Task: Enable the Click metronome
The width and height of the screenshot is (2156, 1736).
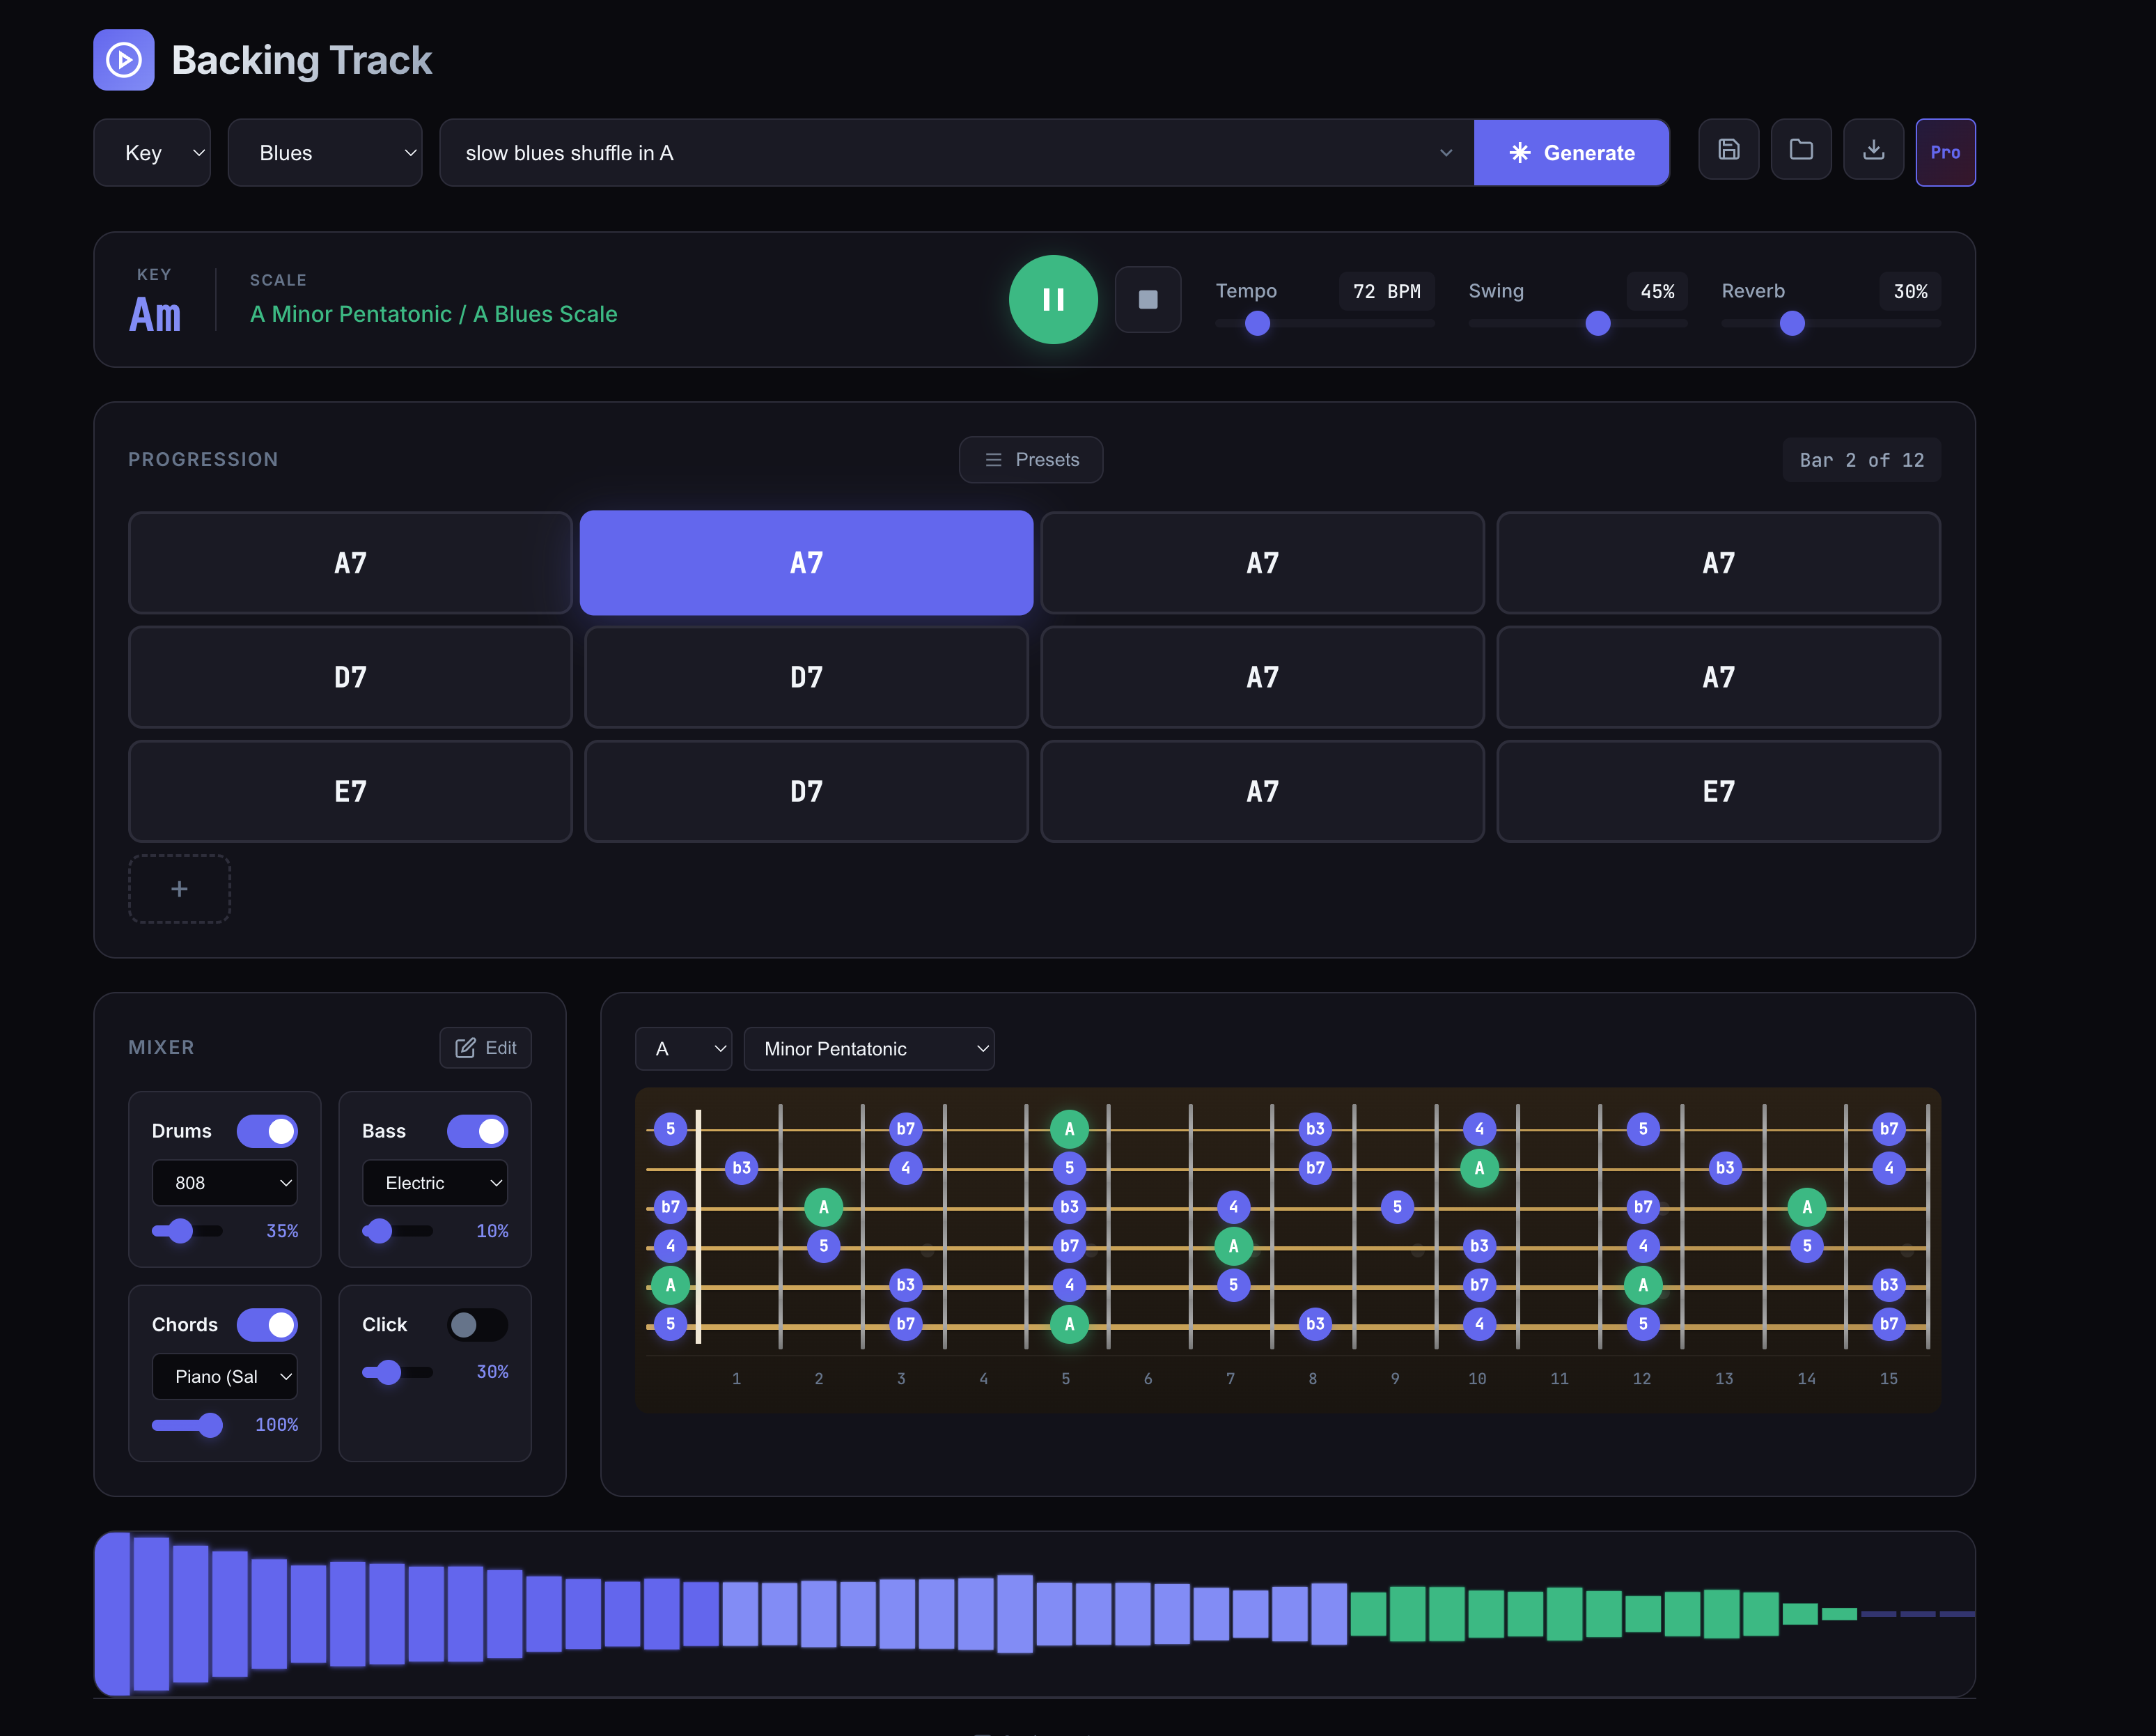Action: click(477, 1324)
